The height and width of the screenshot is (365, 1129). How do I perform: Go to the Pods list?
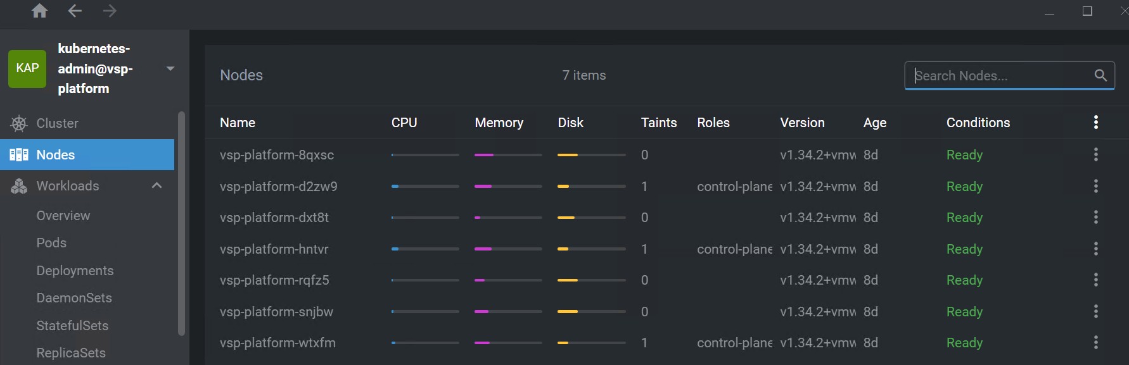[x=51, y=243]
